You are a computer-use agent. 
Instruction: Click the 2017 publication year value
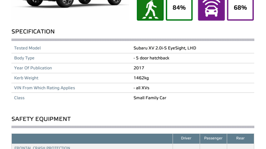coord(139,68)
